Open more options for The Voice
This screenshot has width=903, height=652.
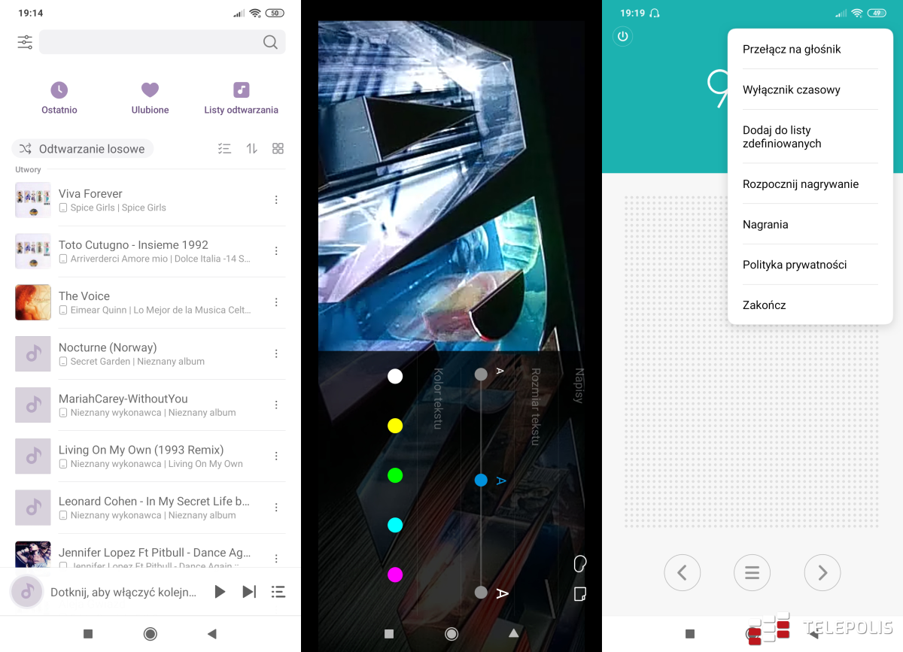click(x=276, y=302)
